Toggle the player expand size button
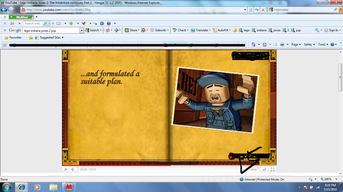Viewport: 343px width, 192px height. (264, 170)
